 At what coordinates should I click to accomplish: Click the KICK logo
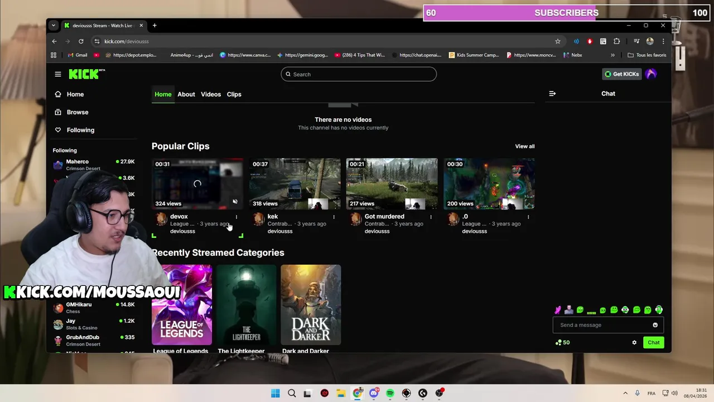pos(86,74)
